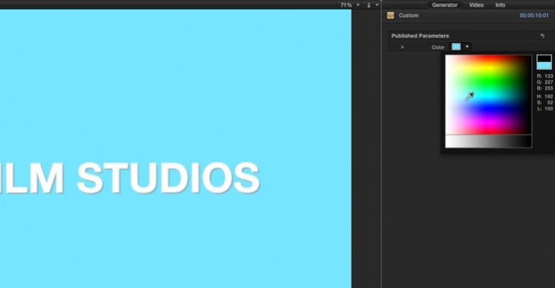Click the B: 255 blue value

pyautogui.click(x=545, y=88)
